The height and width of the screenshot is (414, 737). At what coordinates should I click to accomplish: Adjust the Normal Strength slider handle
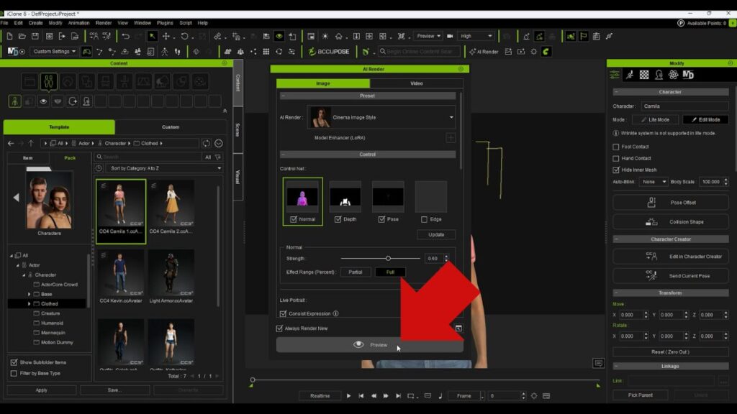click(x=388, y=259)
